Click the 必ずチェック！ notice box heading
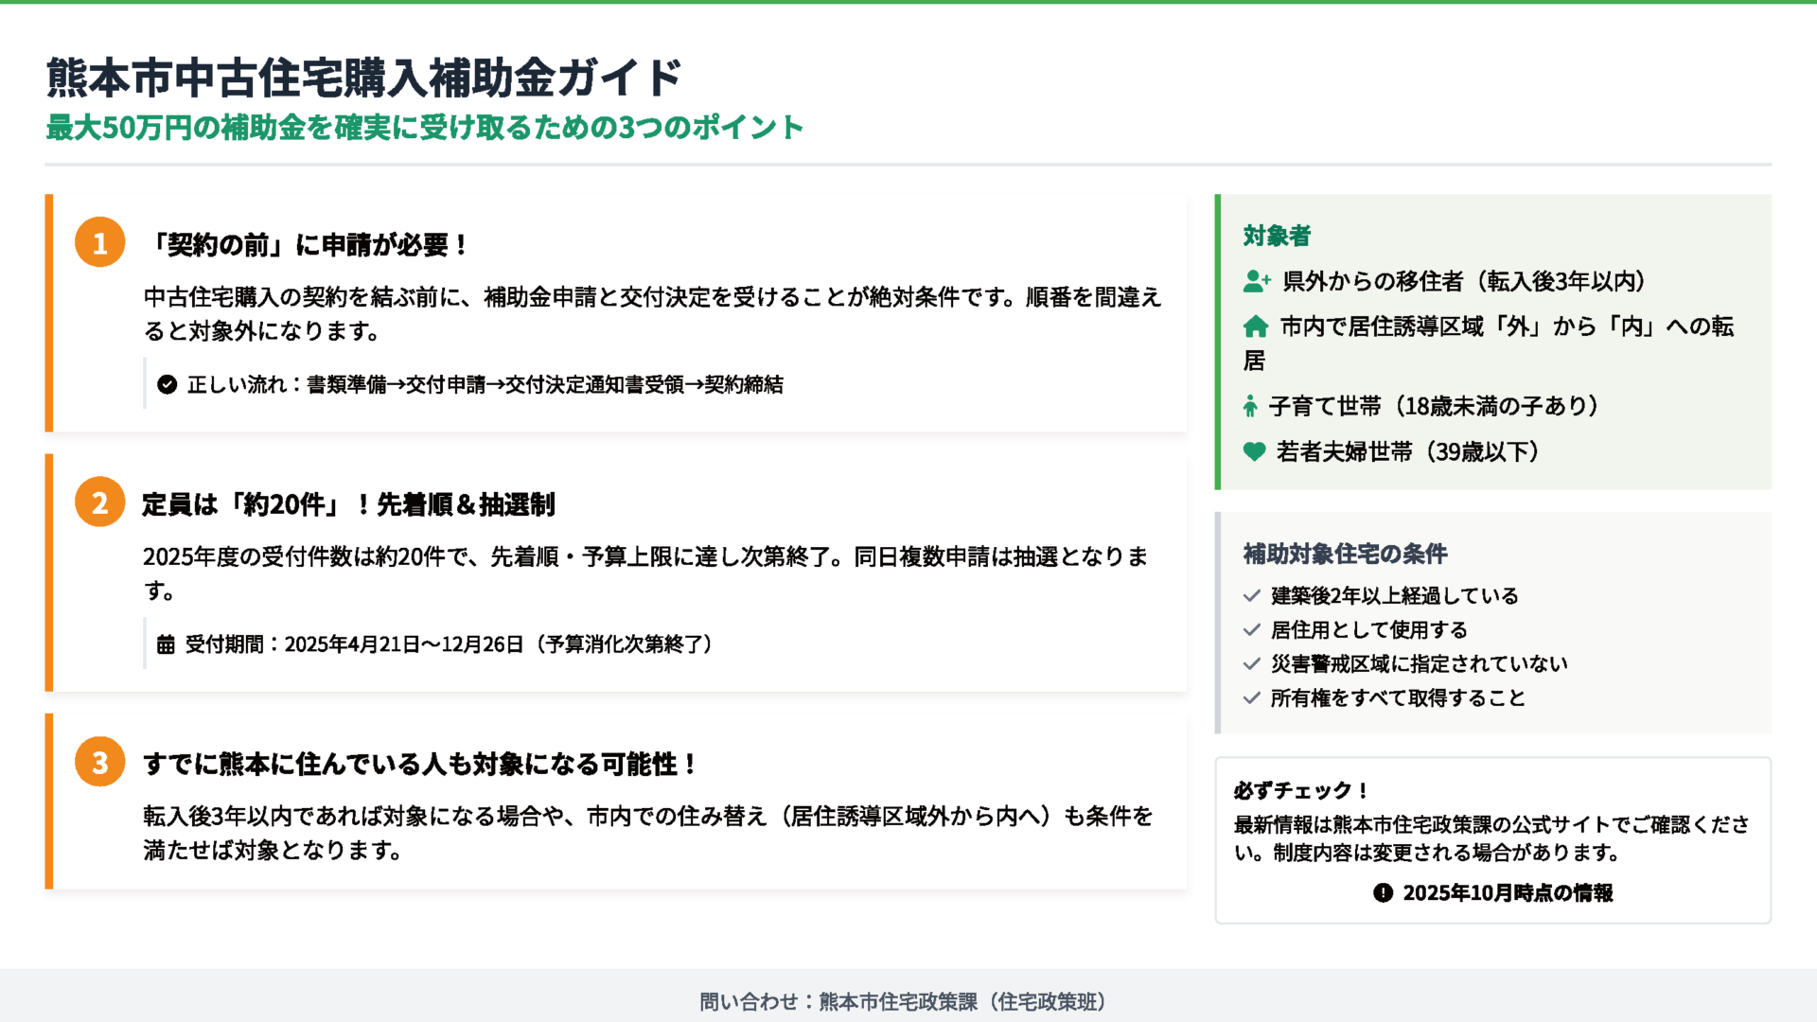 (1301, 790)
